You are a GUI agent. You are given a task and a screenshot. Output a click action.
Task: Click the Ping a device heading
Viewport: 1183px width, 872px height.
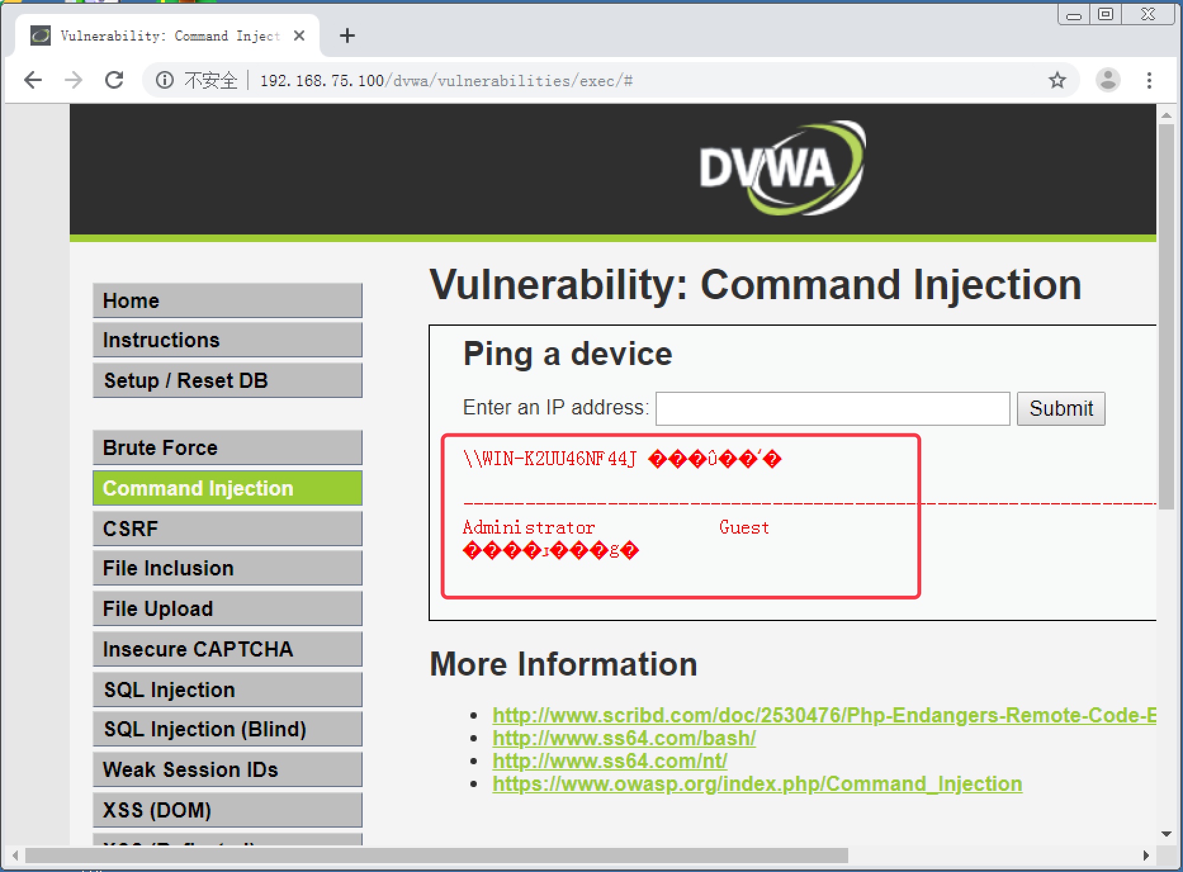click(x=567, y=354)
